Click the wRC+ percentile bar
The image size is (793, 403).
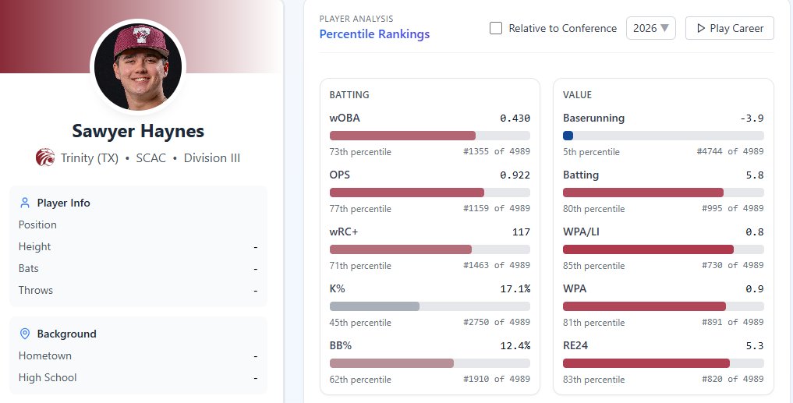coord(430,249)
